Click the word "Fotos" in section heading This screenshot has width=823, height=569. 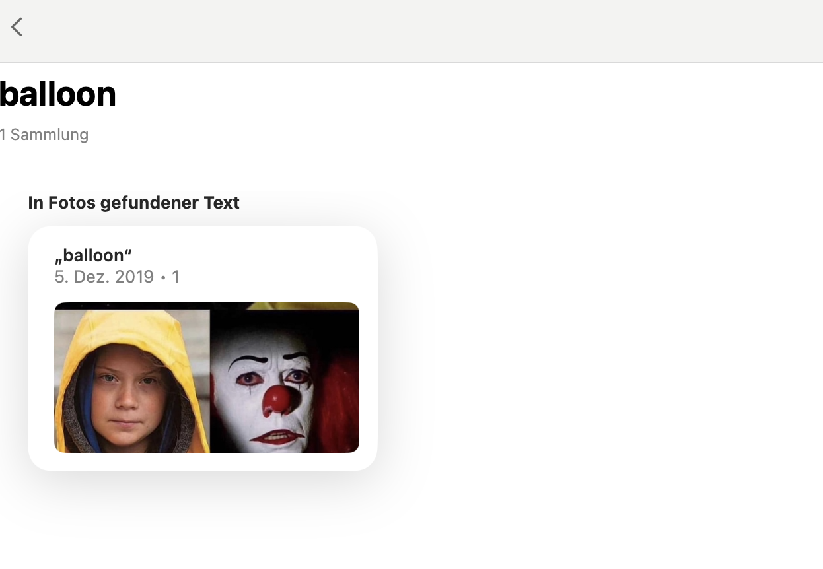click(x=71, y=203)
